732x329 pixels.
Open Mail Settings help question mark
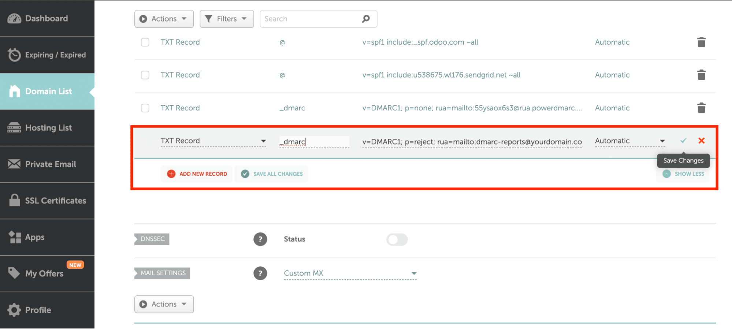point(260,273)
